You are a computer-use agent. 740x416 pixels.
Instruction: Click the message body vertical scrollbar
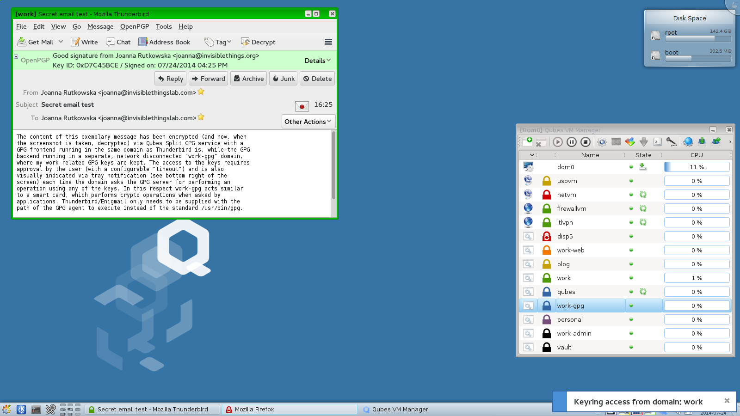coord(333,166)
